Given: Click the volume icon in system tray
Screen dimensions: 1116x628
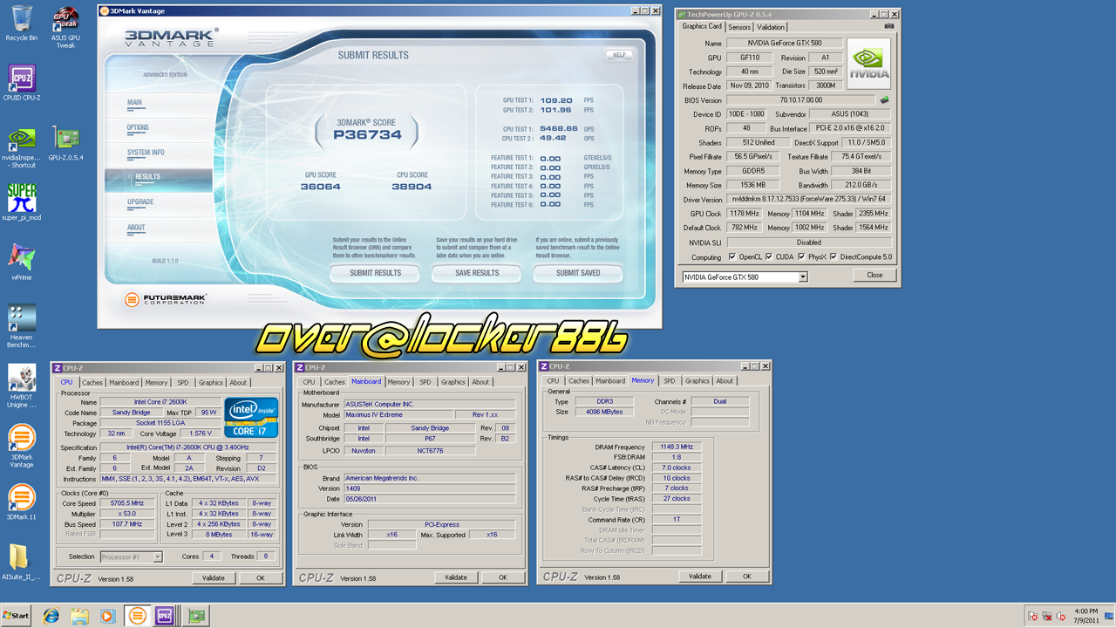Looking at the screenshot, I should 1060,616.
